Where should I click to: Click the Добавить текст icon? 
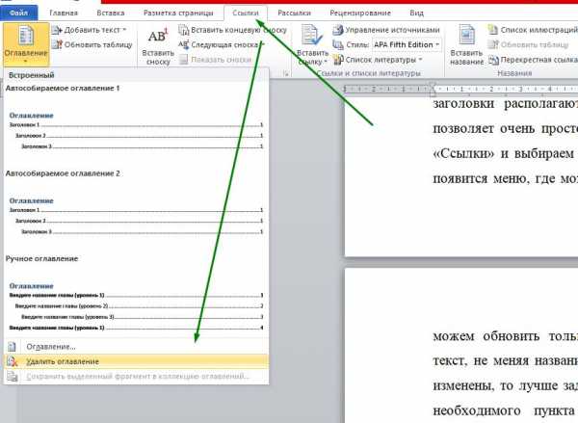57,30
